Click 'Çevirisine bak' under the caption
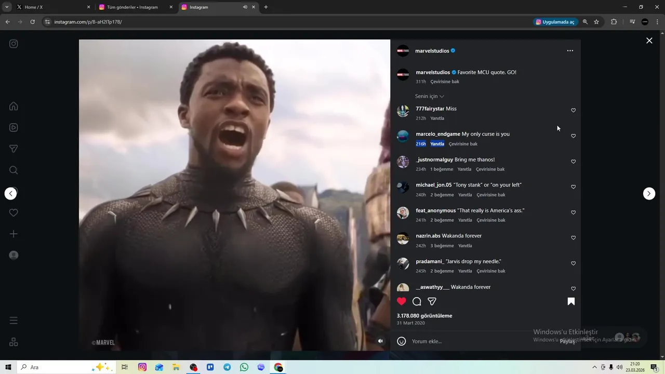This screenshot has width=665, height=374. (x=445, y=82)
